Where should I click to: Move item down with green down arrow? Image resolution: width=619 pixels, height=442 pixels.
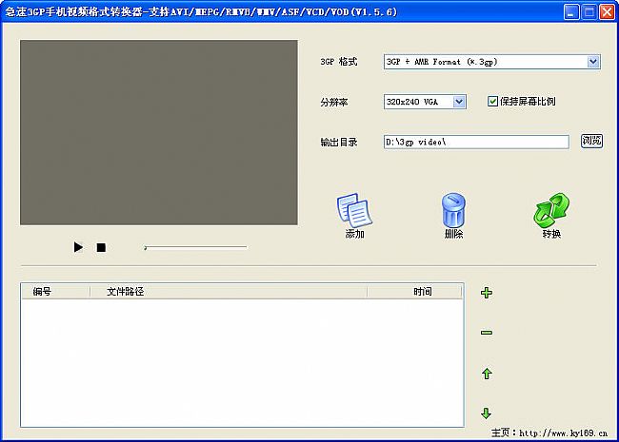click(487, 413)
